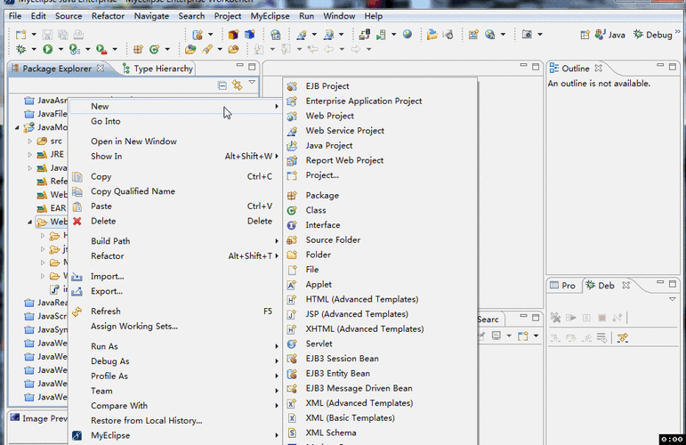Click the New Package toolbar icon
This screenshot has height=445, width=686.
(138, 50)
